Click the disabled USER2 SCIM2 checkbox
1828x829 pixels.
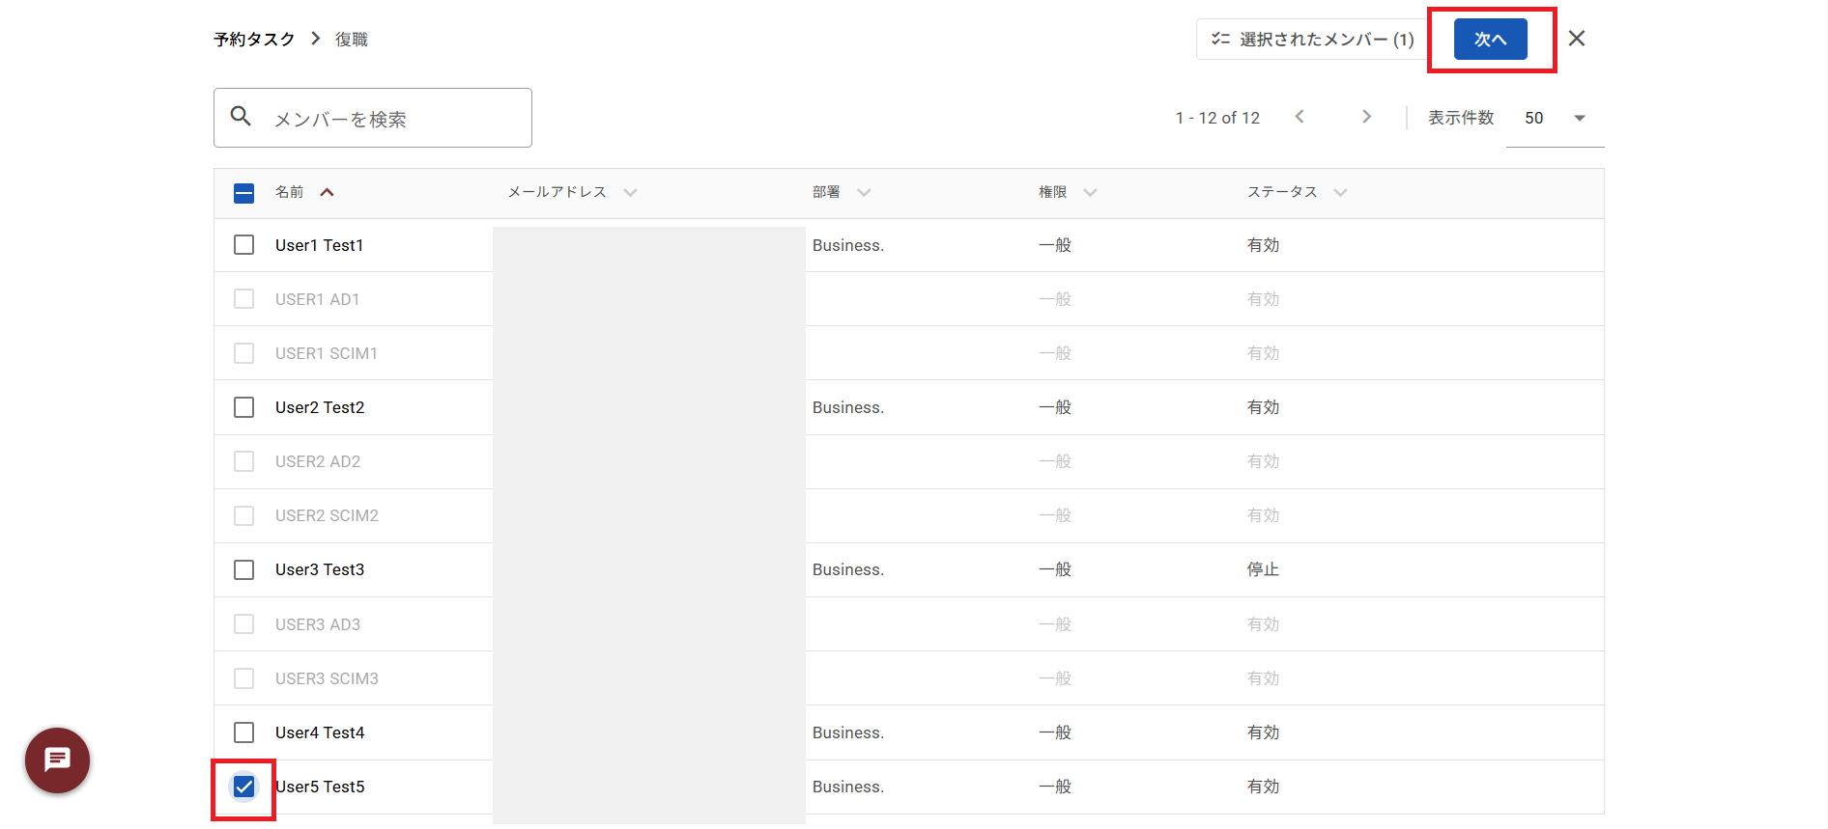244,515
